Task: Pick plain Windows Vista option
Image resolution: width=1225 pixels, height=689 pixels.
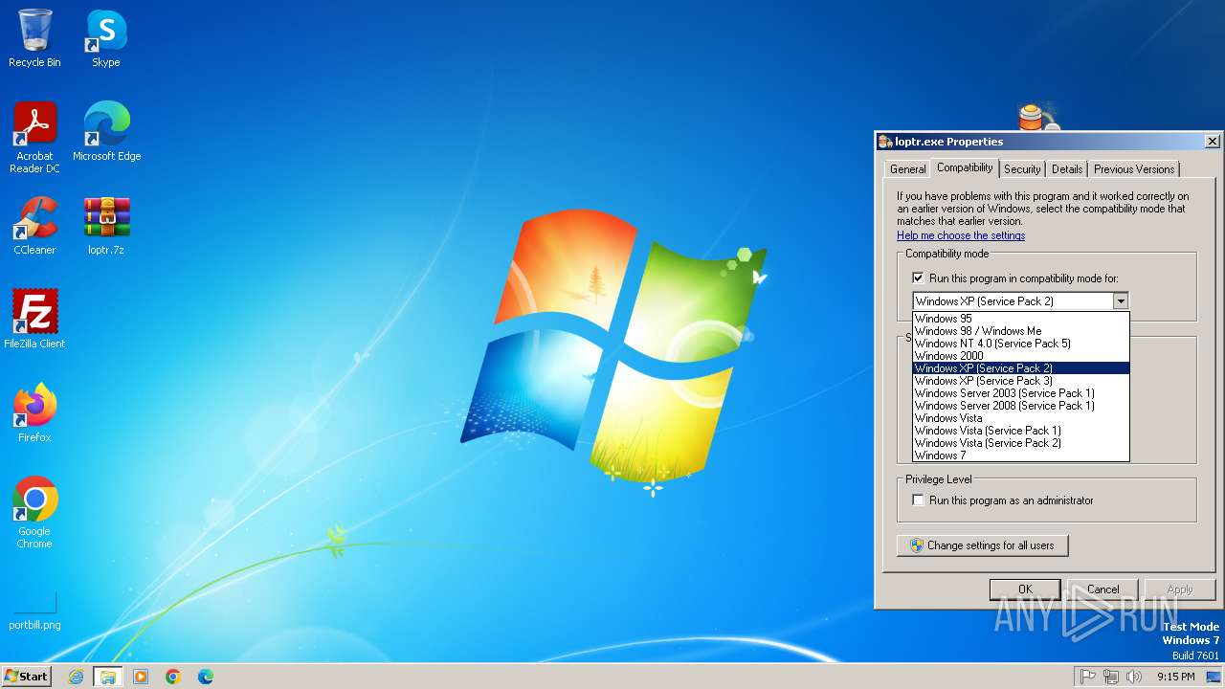Action: pyautogui.click(x=1021, y=418)
